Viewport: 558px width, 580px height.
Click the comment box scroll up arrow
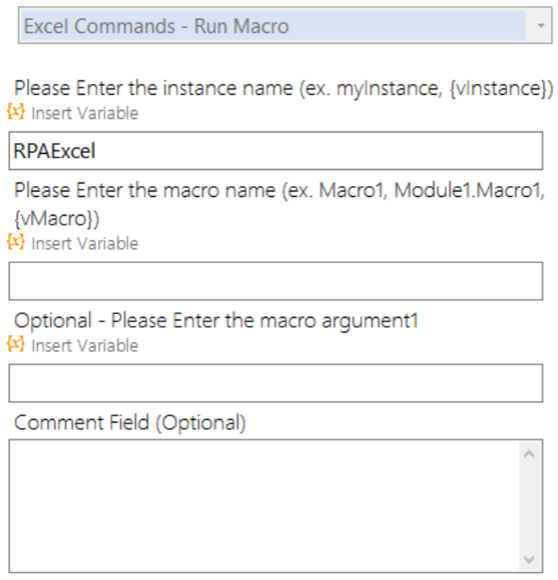click(x=528, y=454)
